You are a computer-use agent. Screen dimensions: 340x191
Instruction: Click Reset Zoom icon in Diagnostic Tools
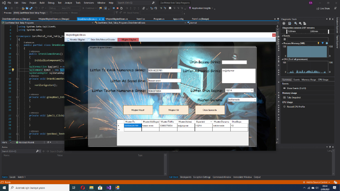[x=305, y=24]
